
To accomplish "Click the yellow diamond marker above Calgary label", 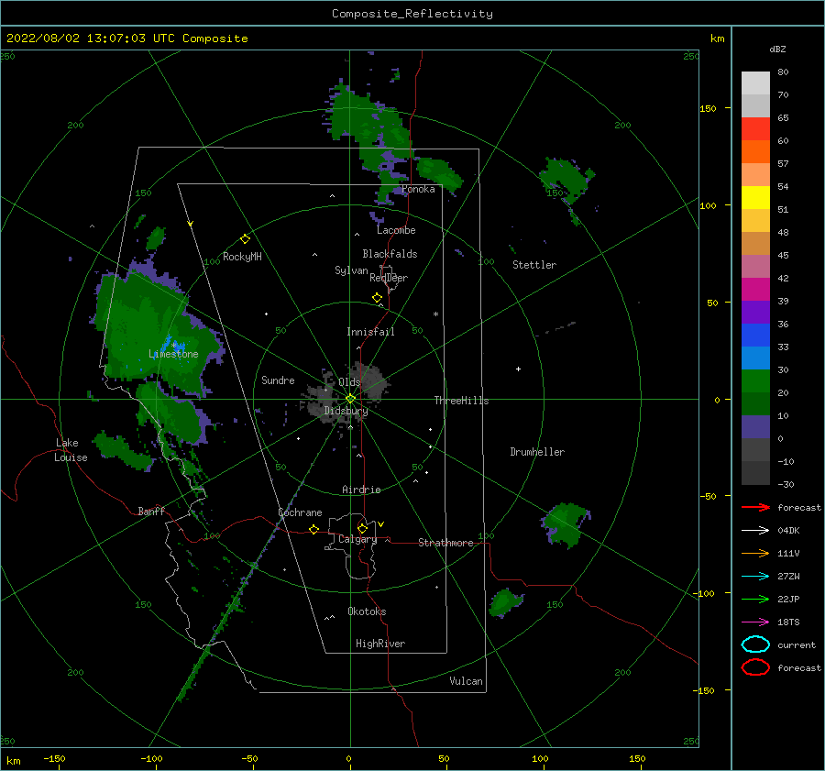I will tap(362, 528).
